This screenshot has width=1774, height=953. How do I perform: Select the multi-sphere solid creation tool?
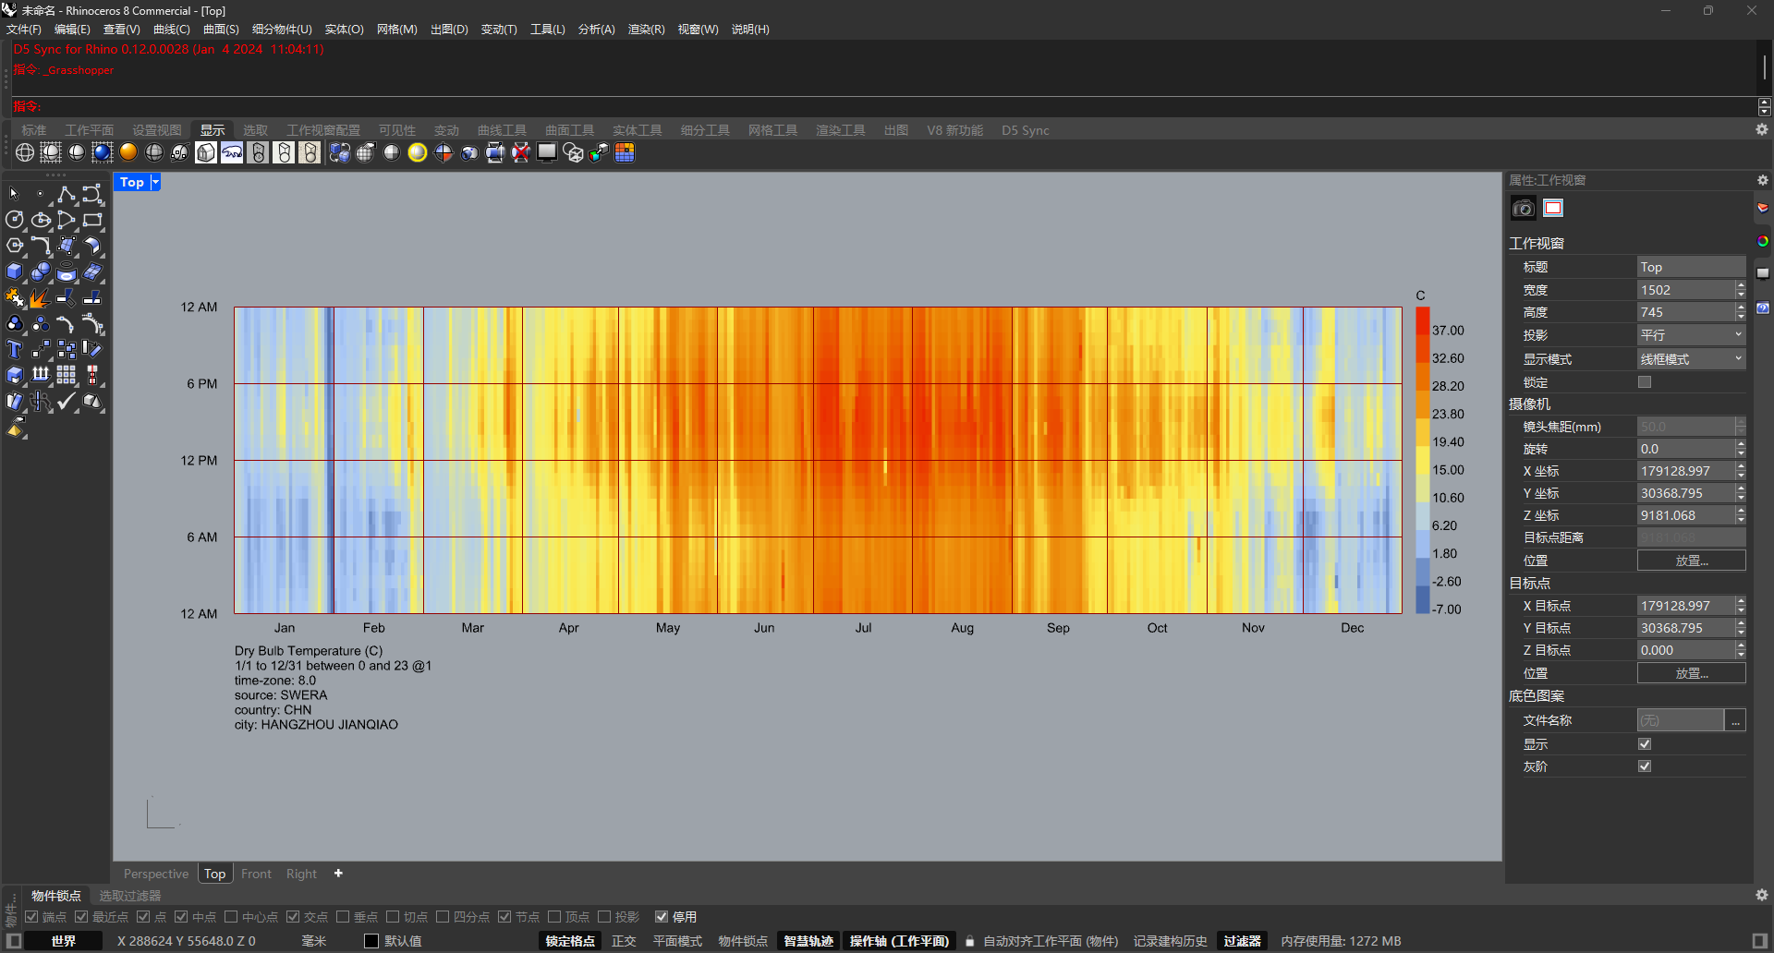coord(41,271)
